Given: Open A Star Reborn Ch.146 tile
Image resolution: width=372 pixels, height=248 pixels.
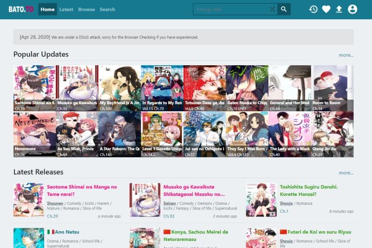Looking at the screenshot, I should pos(120,134).
